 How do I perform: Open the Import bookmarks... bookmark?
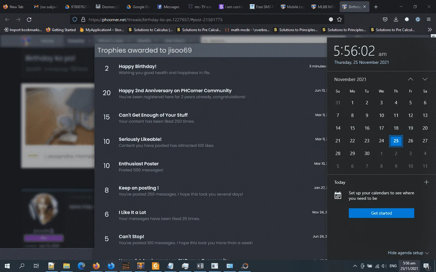(x=23, y=30)
